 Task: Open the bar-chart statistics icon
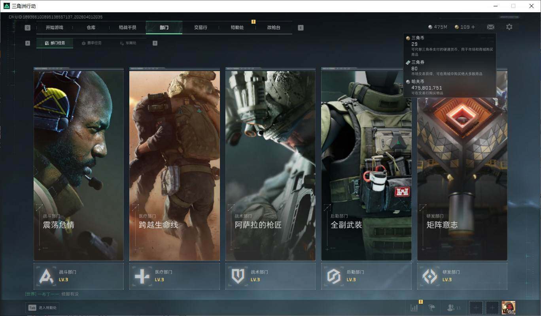414,308
